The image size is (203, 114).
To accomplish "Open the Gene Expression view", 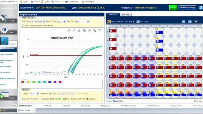I will 7,54.
